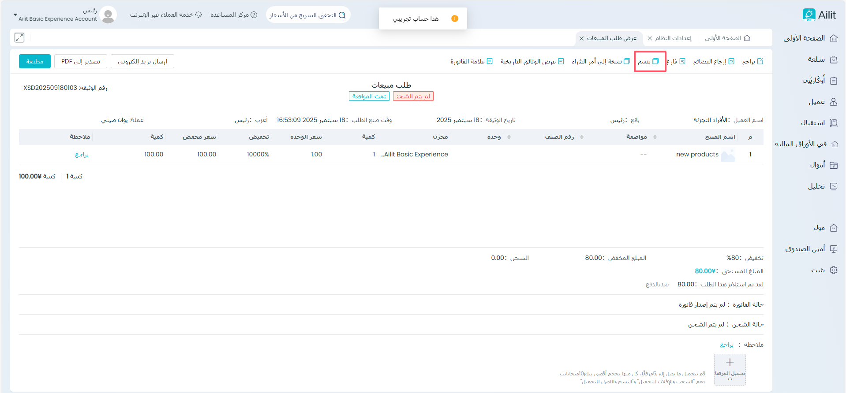Click the copy (ينسخ) toolbar action

648,62
